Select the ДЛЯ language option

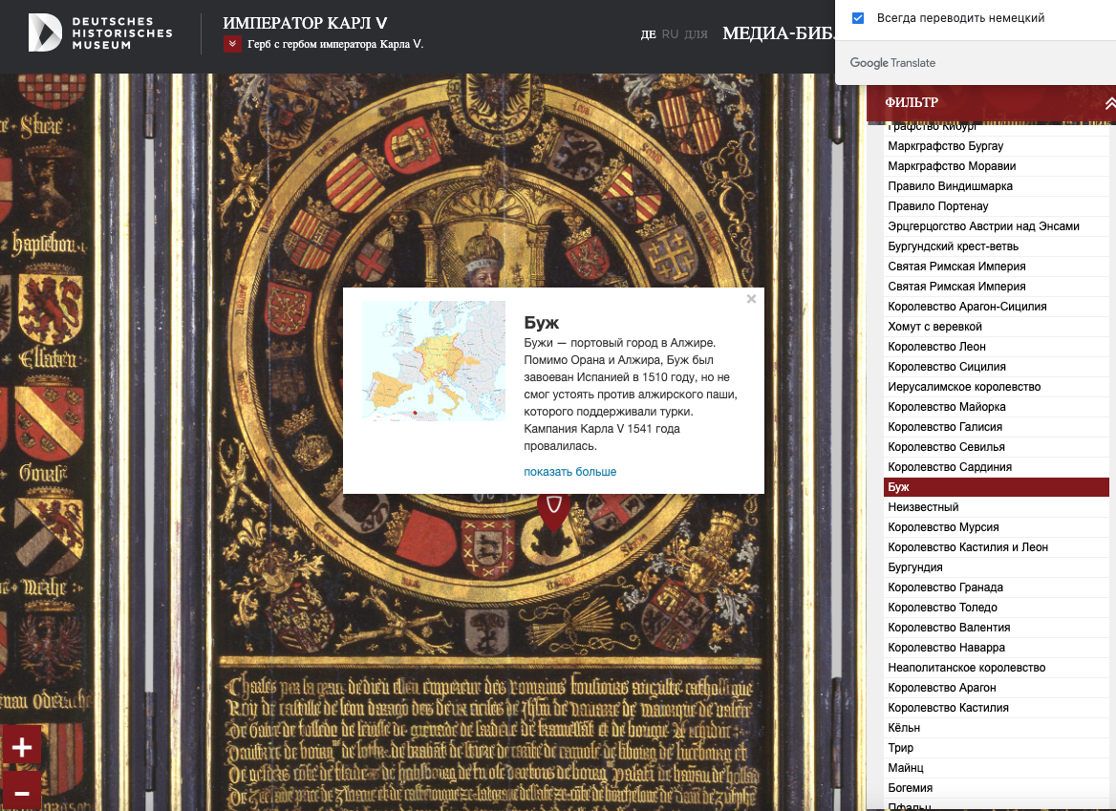[696, 34]
